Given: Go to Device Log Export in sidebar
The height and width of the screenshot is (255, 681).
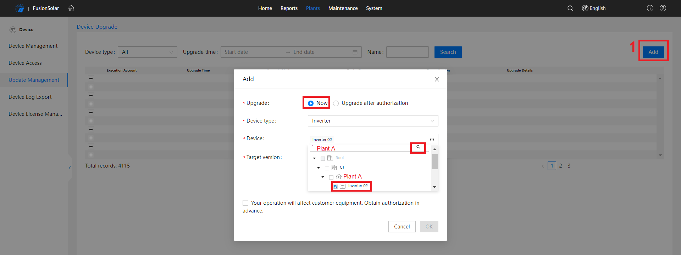Looking at the screenshot, I should [x=30, y=97].
